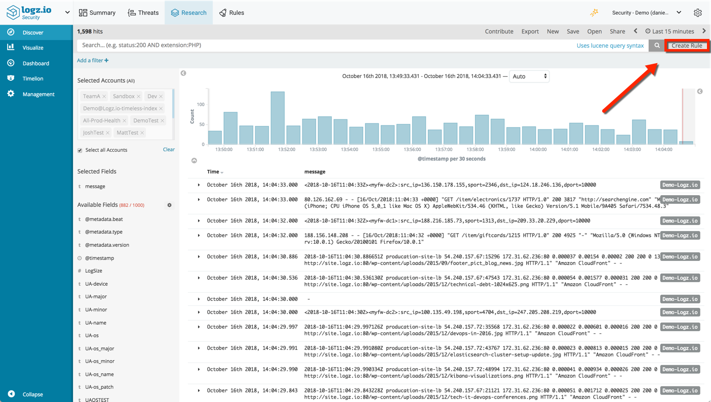The height and width of the screenshot is (402, 711).
Task: Click the Export menu item
Action: (530, 31)
